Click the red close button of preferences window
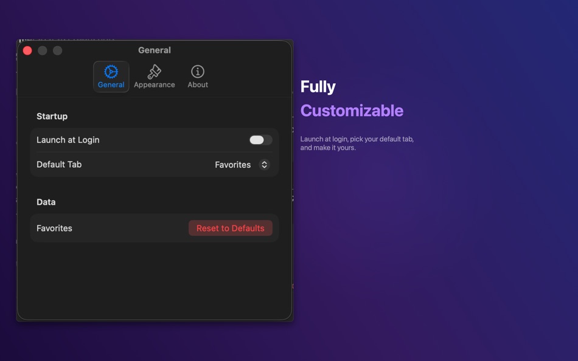 pyautogui.click(x=27, y=50)
